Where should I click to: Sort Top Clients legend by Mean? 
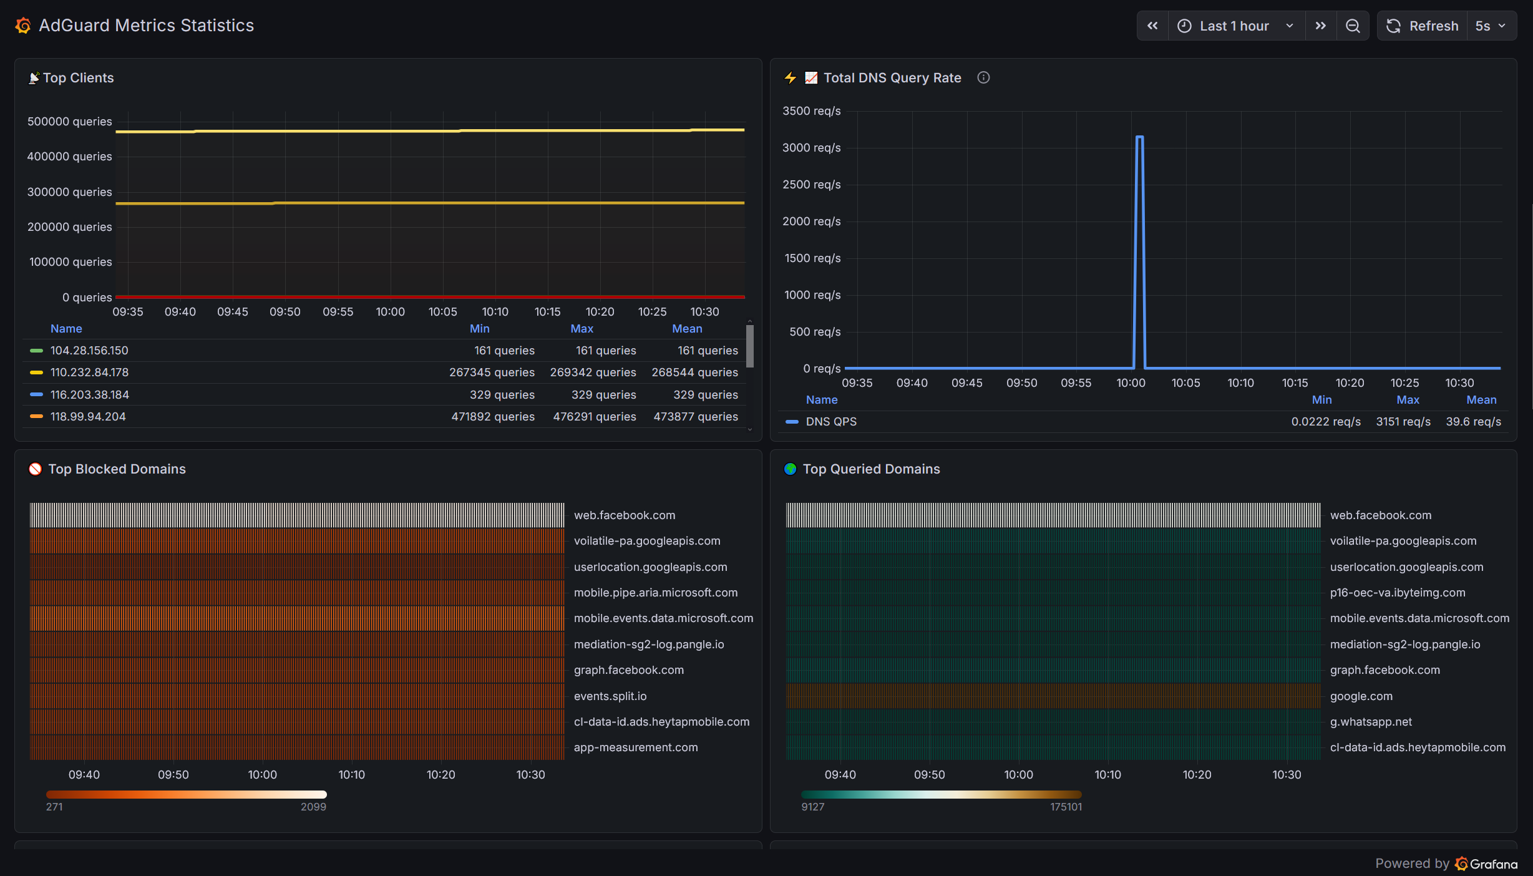(x=687, y=328)
